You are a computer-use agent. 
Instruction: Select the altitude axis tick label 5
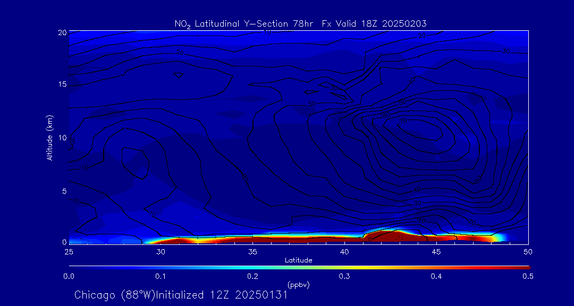tap(64, 191)
